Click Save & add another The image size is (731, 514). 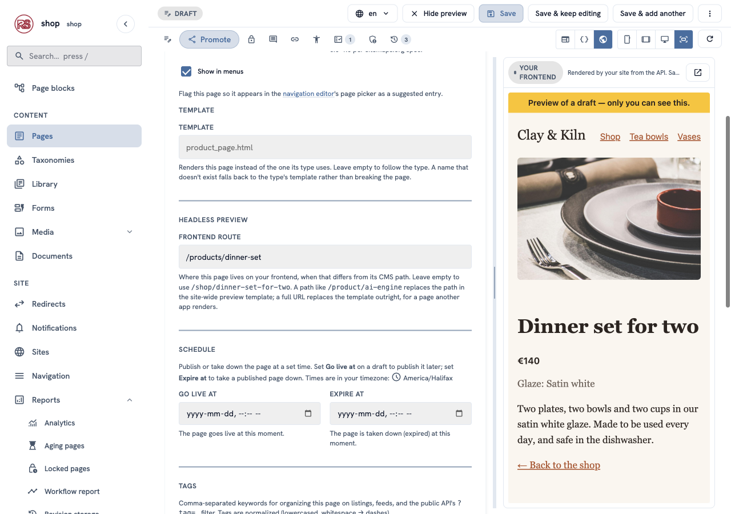653,13
